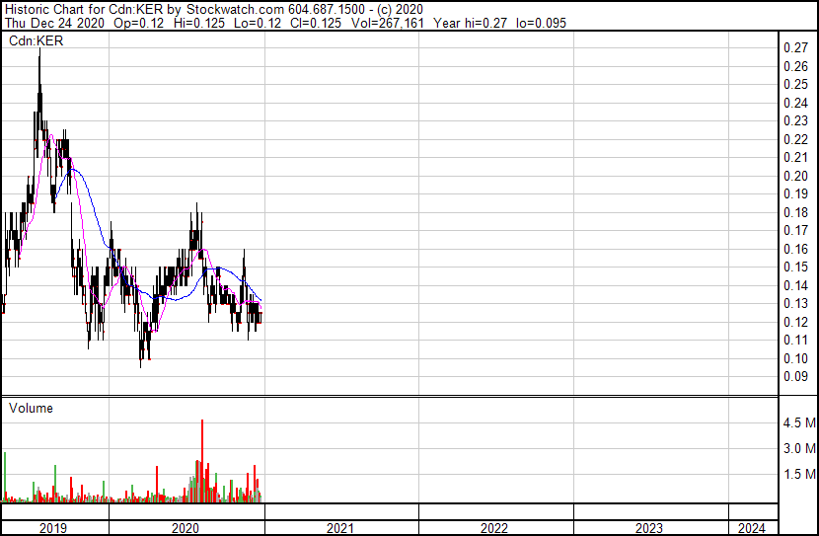Click the Thu Dec 24 2020 date text

click(55, 23)
